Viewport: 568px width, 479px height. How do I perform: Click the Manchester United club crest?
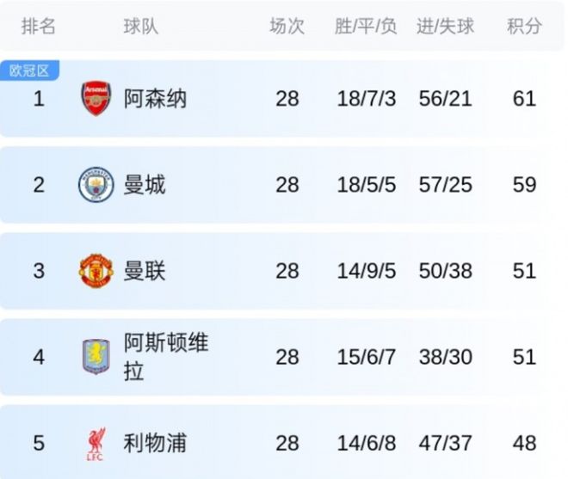96,271
